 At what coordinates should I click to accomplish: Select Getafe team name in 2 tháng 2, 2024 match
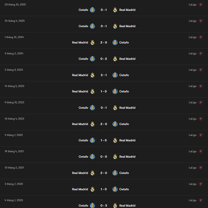(83, 59)
